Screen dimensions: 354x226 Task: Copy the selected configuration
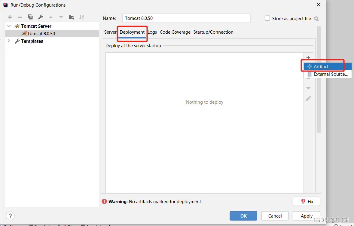point(30,17)
